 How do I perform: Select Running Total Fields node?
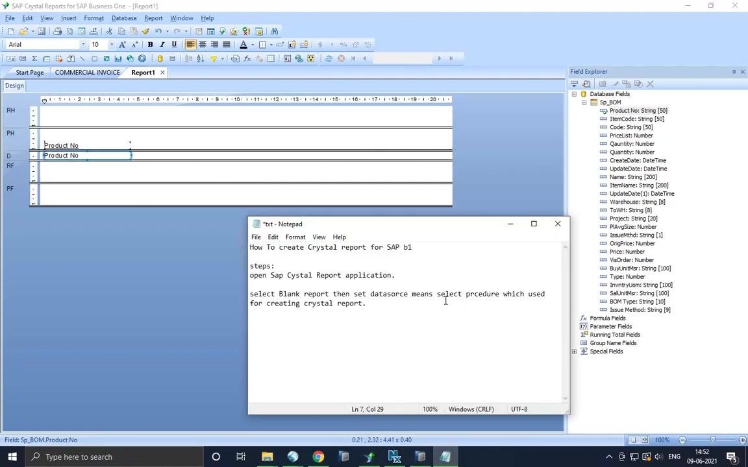pyautogui.click(x=615, y=335)
